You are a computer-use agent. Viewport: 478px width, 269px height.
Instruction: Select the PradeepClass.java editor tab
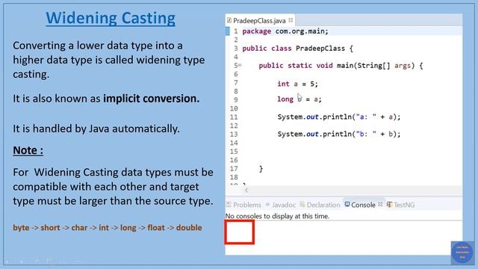[260, 20]
